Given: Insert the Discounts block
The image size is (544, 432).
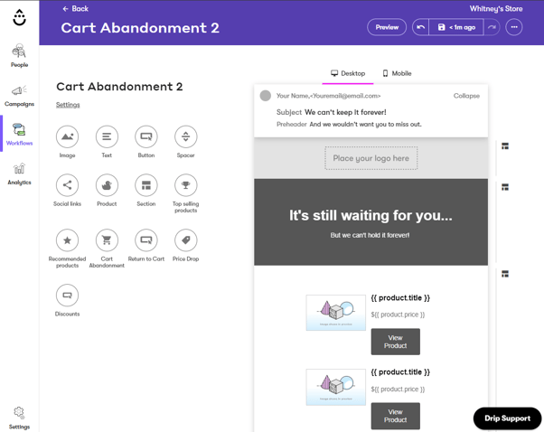Looking at the screenshot, I should coord(67,296).
